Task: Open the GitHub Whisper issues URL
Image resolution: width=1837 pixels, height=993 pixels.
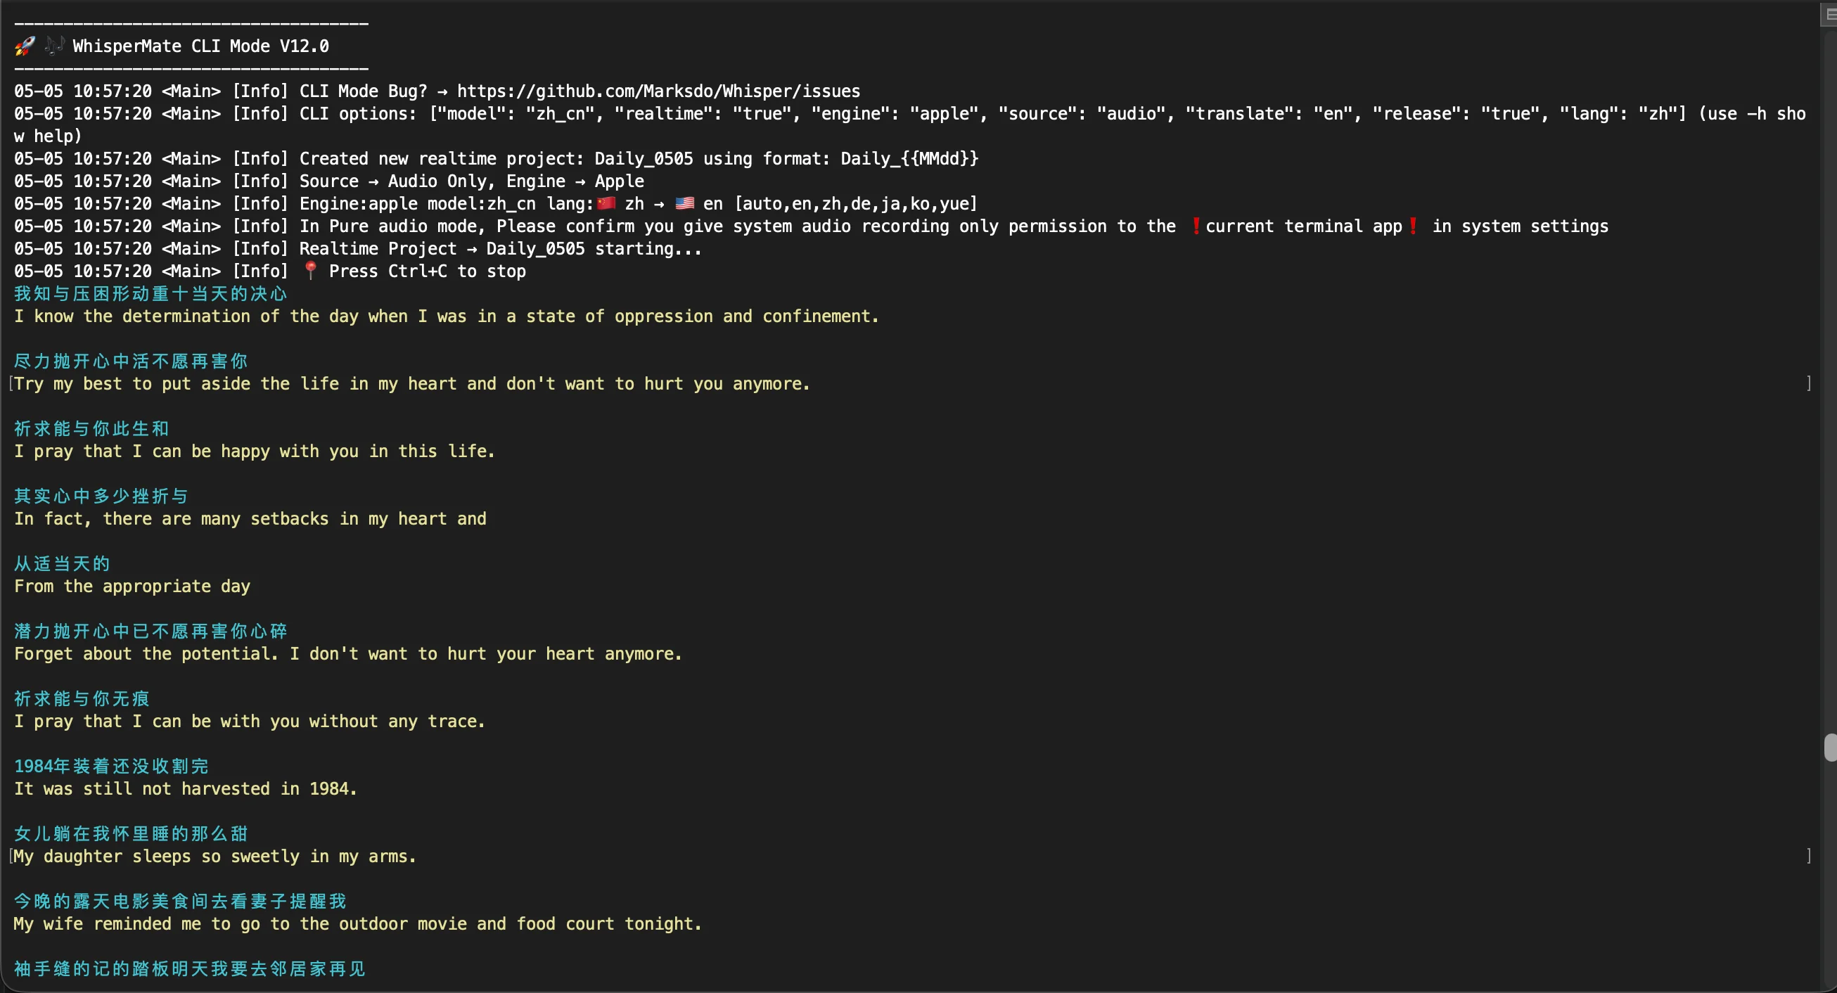Action: tap(658, 91)
